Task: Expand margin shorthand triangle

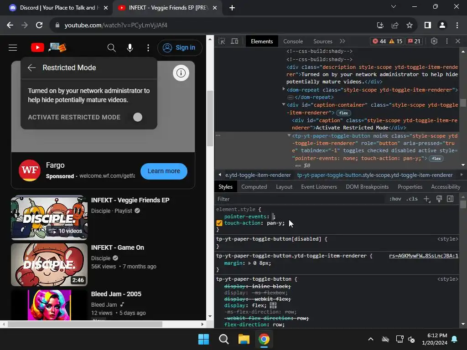Action: (x=249, y=263)
